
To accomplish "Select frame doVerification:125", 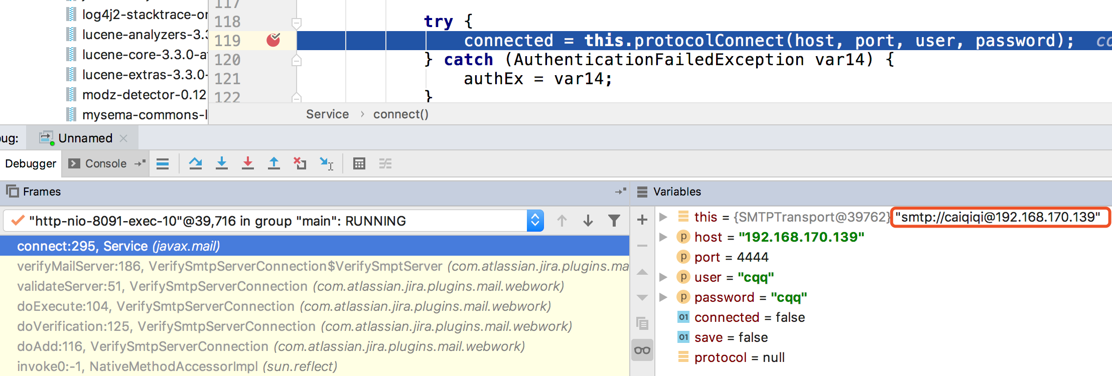I will [315, 326].
